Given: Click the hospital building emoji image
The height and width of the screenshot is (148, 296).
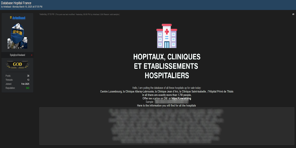Looking at the screenshot, I should (x=167, y=36).
